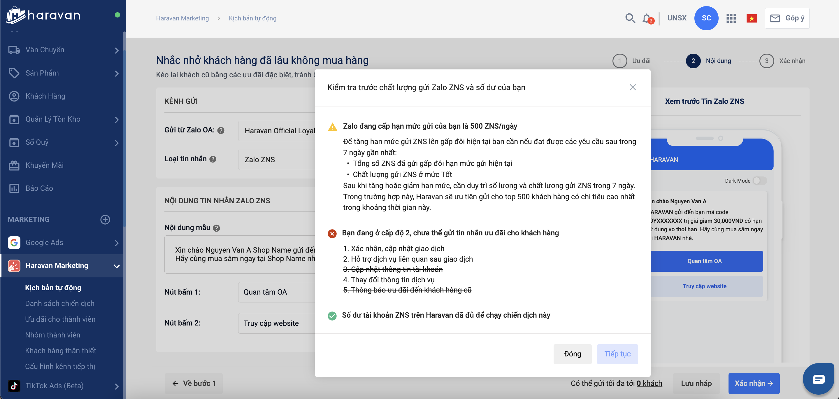Click the Haravan Marketing sidebar label
Viewport: 839px width, 399px height.
[x=57, y=266]
